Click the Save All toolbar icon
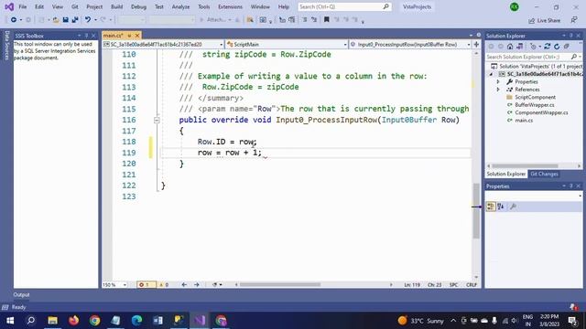Screen dimensions: 586x329 click(x=75, y=20)
